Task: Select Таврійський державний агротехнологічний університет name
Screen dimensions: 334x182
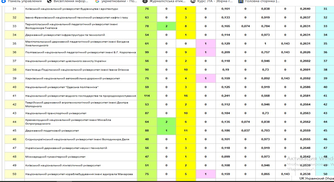Action: point(77,104)
